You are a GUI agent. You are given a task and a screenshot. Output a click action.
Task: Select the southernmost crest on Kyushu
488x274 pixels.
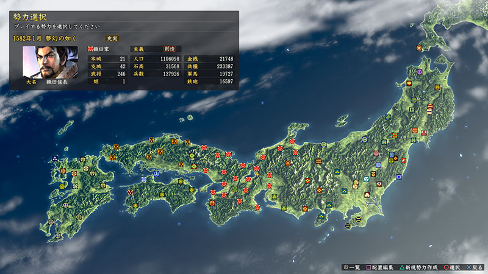tap(58, 235)
